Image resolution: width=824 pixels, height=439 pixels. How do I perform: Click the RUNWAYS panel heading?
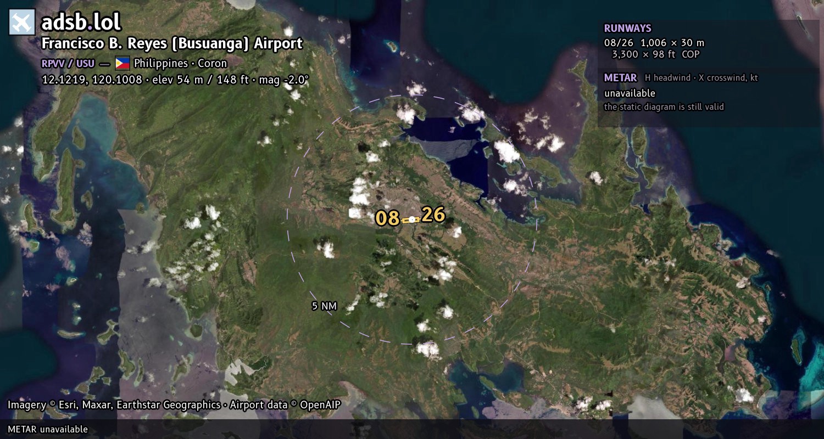[x=628, y=29]
